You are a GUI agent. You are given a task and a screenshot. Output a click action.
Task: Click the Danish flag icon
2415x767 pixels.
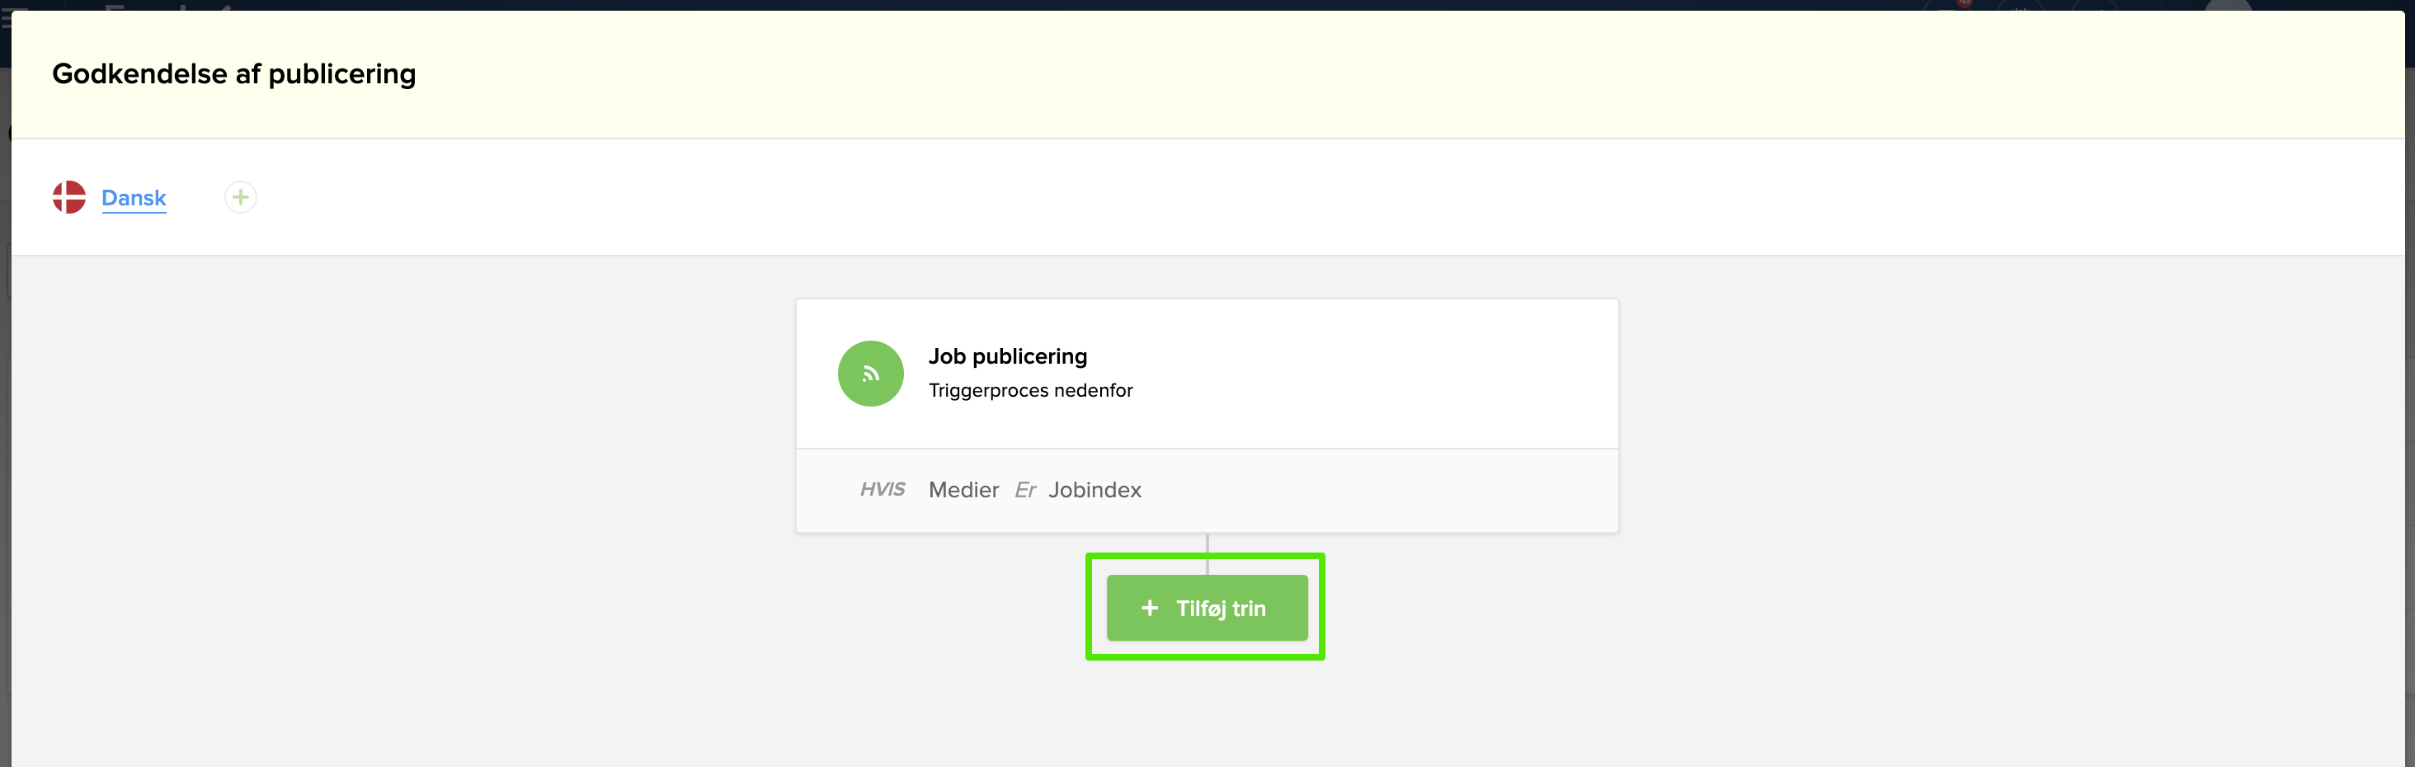tap(68, 197)
